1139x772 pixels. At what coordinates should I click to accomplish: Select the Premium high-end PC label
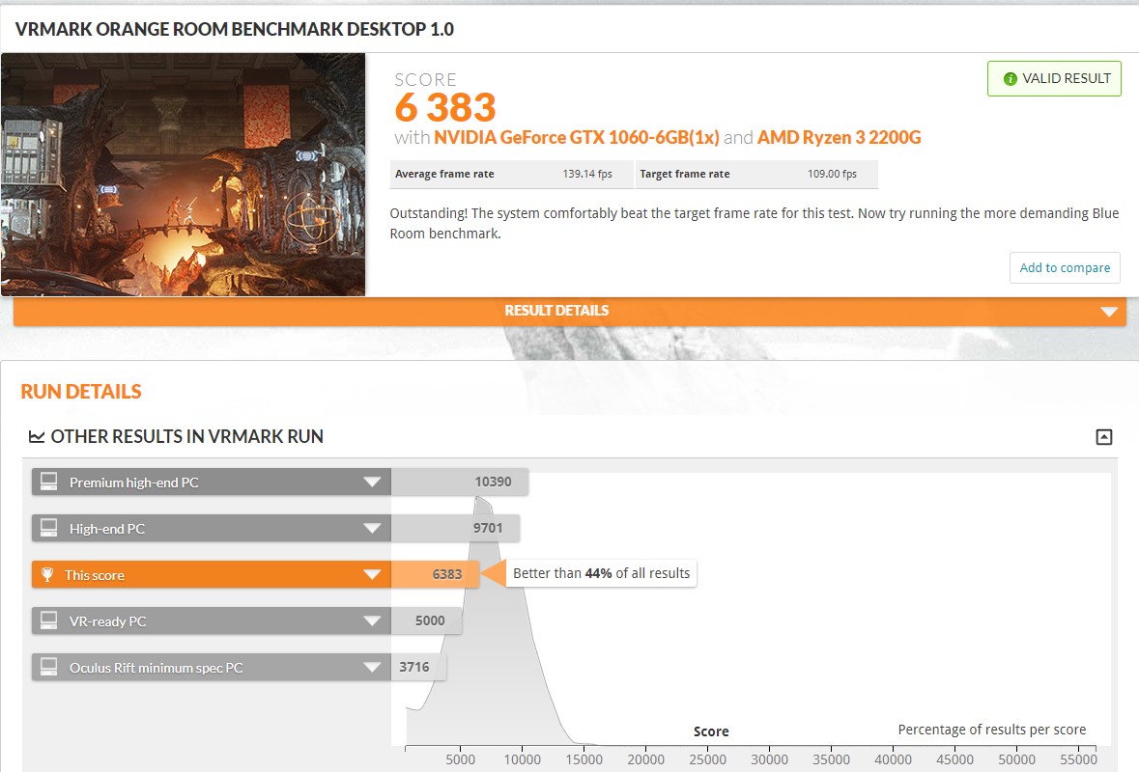133,482
